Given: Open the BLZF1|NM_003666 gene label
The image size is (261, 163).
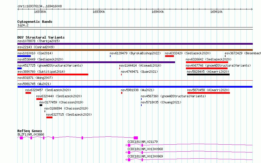Looking at the screenshot, I should [x=31, y=134].
